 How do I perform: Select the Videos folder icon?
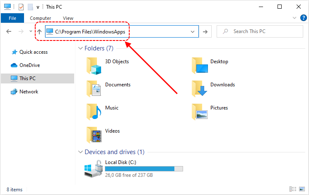tap(94, 135)
